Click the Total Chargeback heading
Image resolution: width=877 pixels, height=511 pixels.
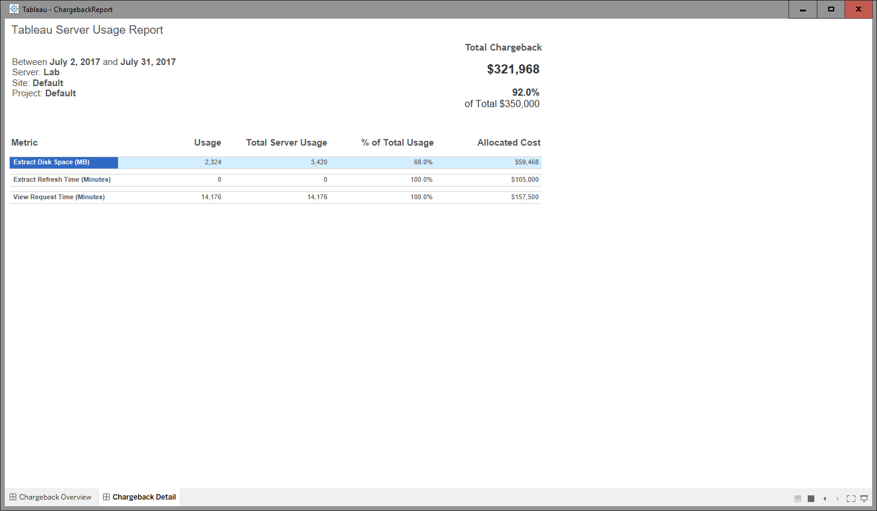pyautogui.click(x=504, y=48)
